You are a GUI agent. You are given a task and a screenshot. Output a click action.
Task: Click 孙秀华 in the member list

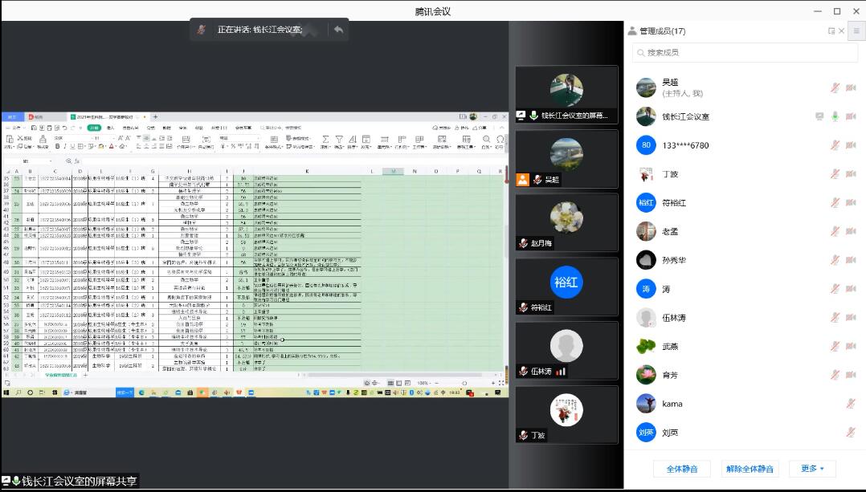[675, 261]
